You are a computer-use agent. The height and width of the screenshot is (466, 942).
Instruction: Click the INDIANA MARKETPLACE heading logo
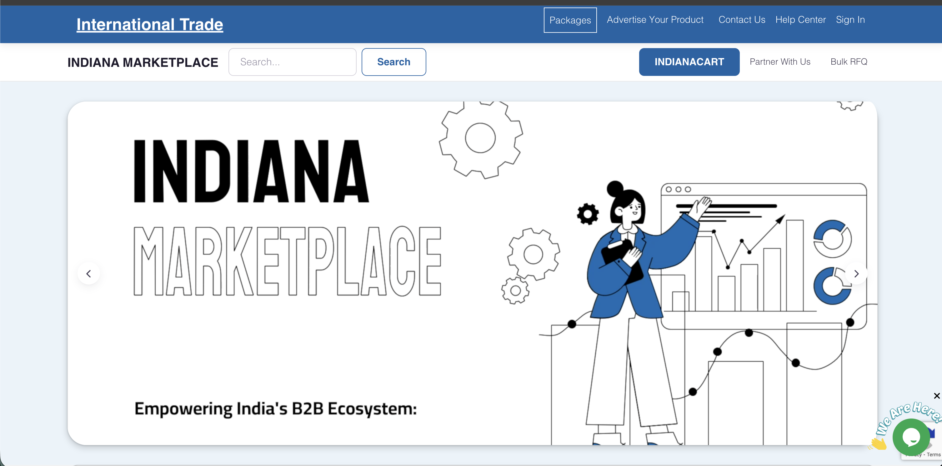143,62
